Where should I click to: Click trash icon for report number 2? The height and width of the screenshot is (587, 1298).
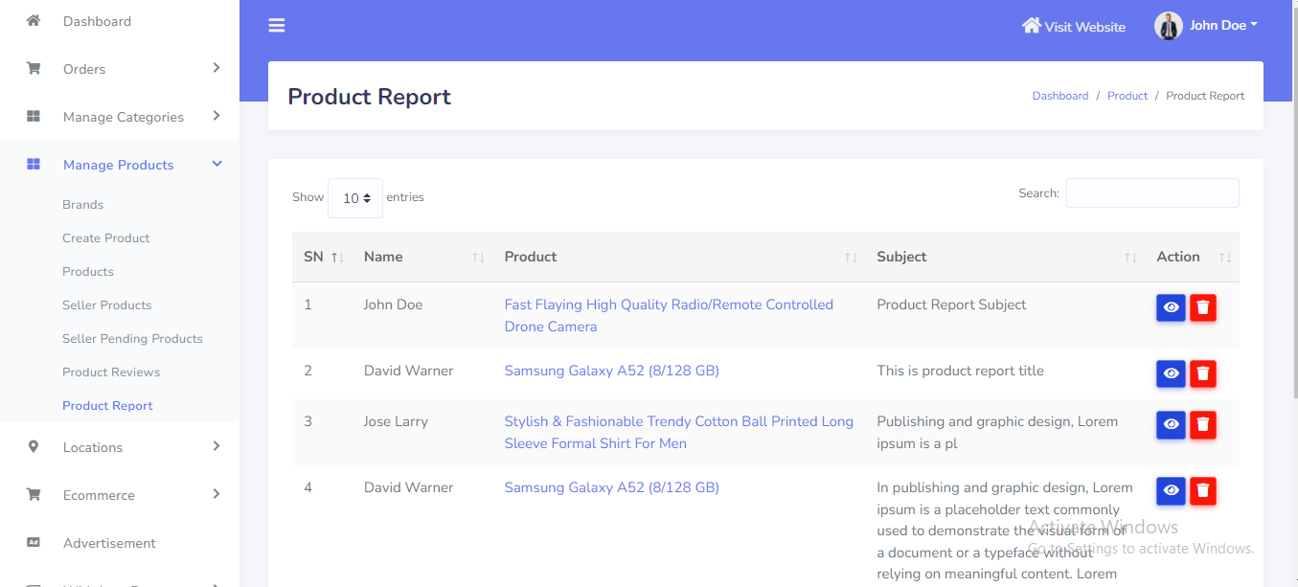(x=1203, y=373)
